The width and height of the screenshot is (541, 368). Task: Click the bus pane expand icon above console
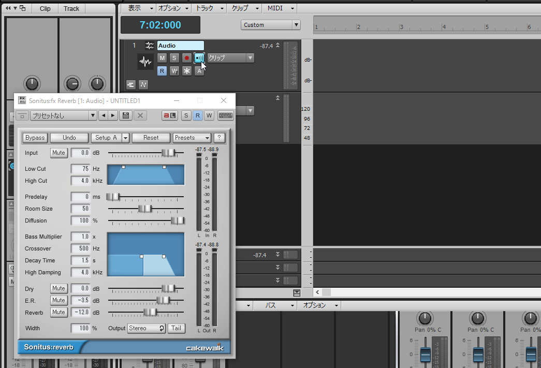click(297, 293)
